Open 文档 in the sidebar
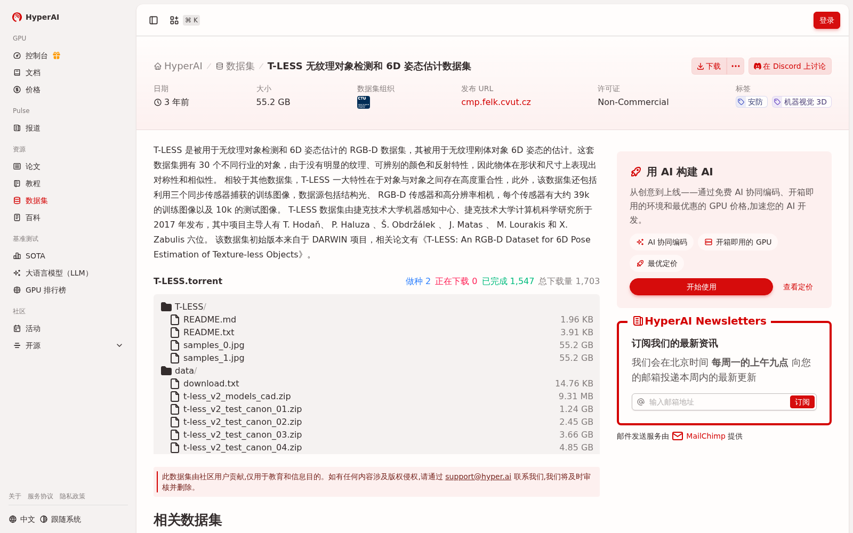The image size is (853, 533). [33, 72]
